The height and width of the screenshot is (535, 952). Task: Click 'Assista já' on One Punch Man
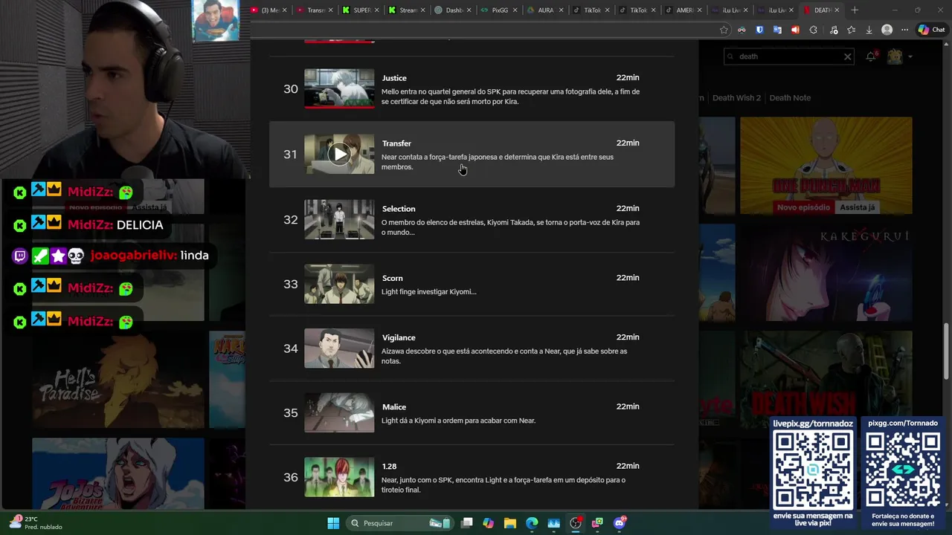tap(858, 207)
